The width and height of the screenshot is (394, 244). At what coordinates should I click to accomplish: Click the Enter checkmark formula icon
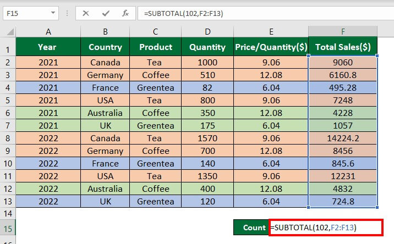coord(105,12)
